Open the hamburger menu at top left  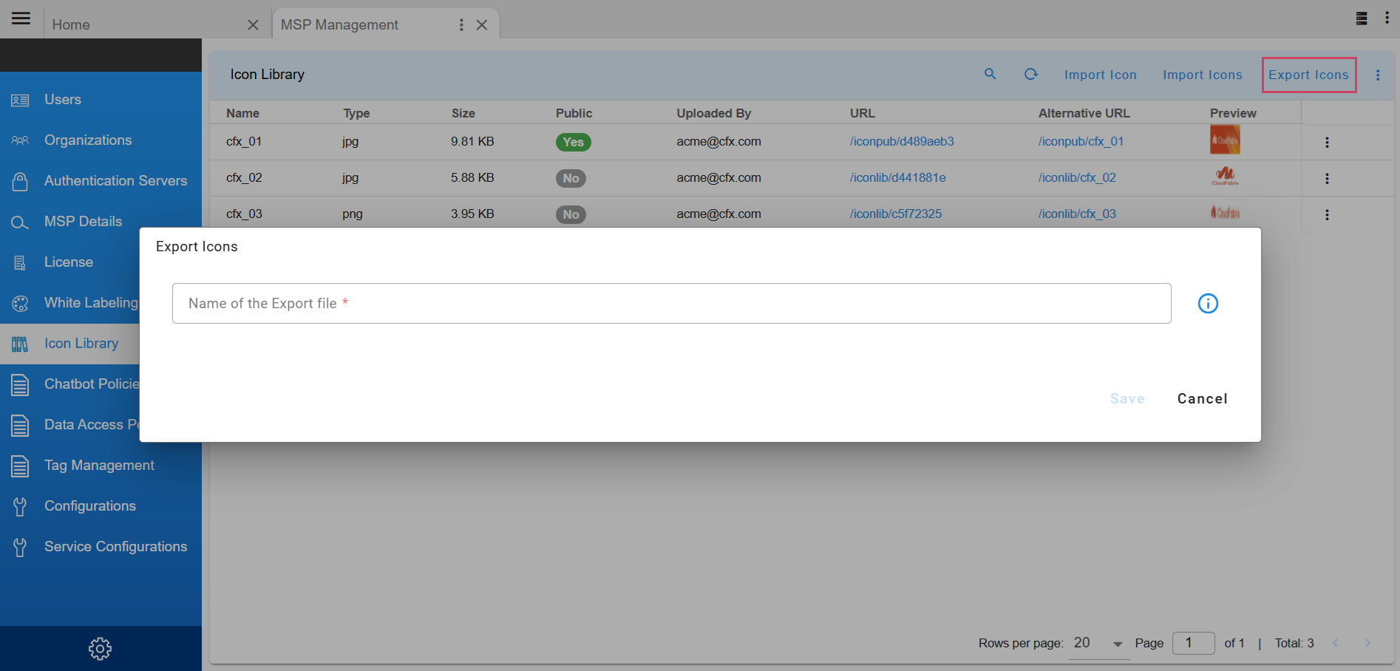click(21, 18)
